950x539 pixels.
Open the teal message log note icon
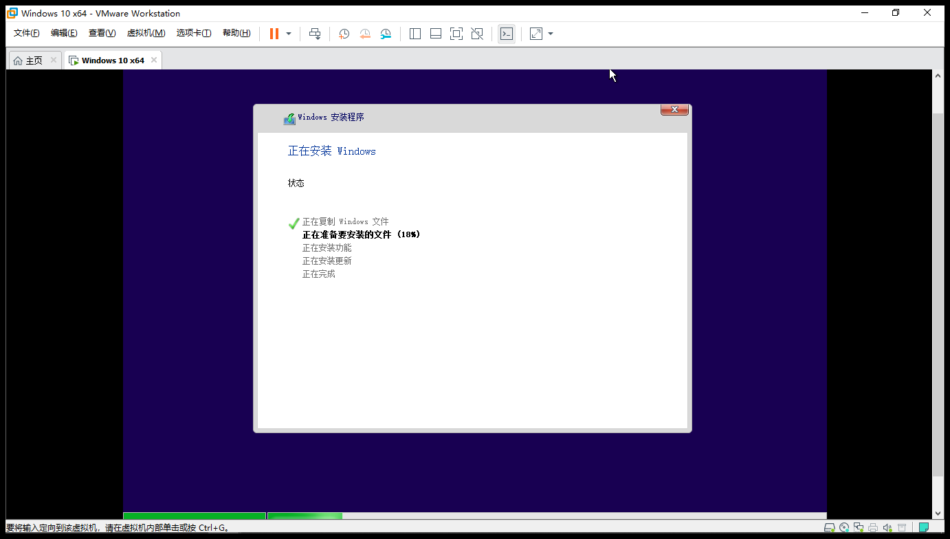tap(924, 528)
